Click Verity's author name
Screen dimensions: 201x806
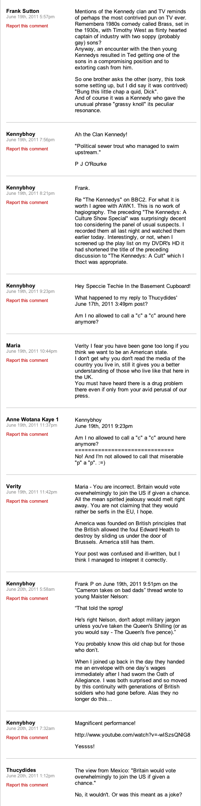tap(14, 487)
